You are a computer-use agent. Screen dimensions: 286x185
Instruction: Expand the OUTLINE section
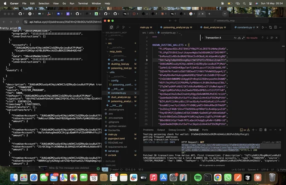click(x=110, y=161)
